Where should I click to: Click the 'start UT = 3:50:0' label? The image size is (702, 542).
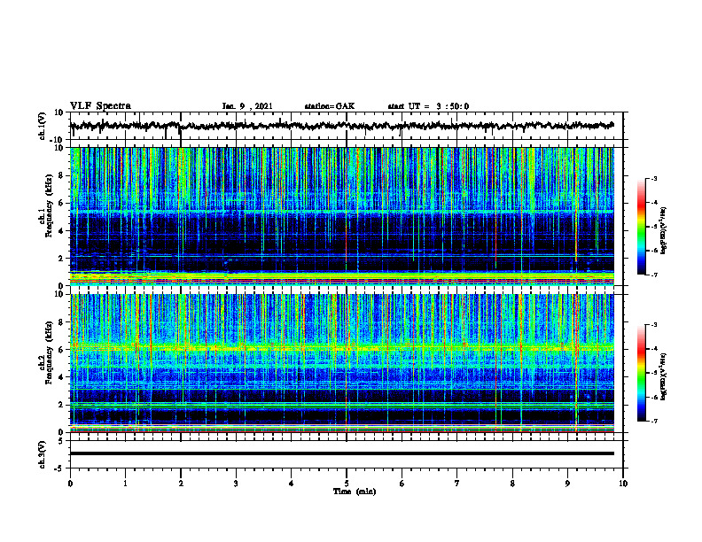[428, 106]
